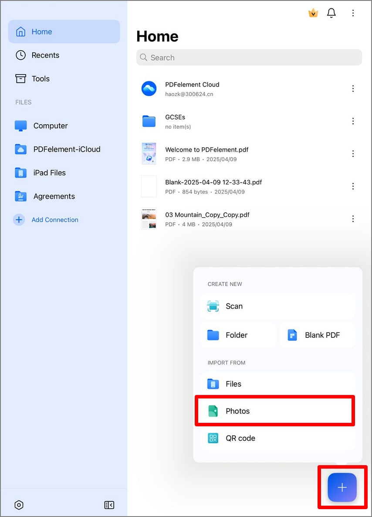
Task: Click the Photos green icon
Action: click(x=213, y=411)
